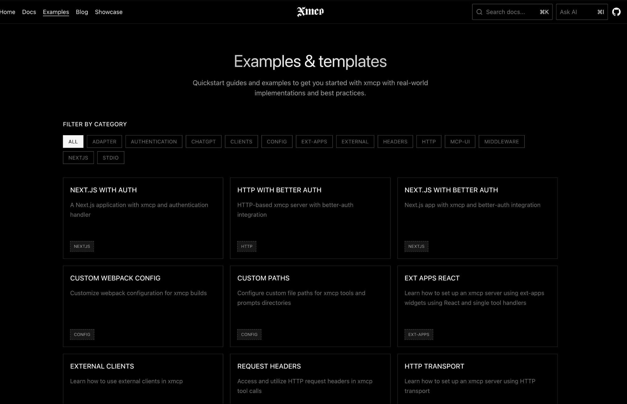
Task: Open the GitHub repository icon
Action: [x=616, y=12]
